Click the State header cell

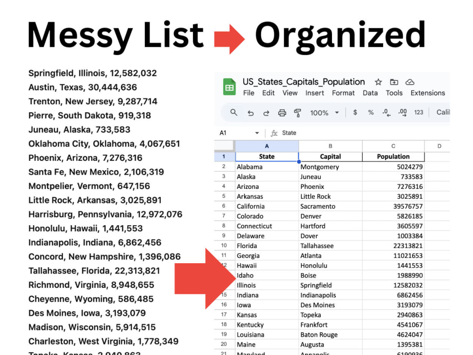[267, 156]
